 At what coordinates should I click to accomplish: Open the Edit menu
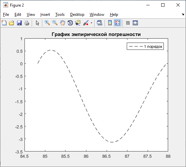click(18, 15)
